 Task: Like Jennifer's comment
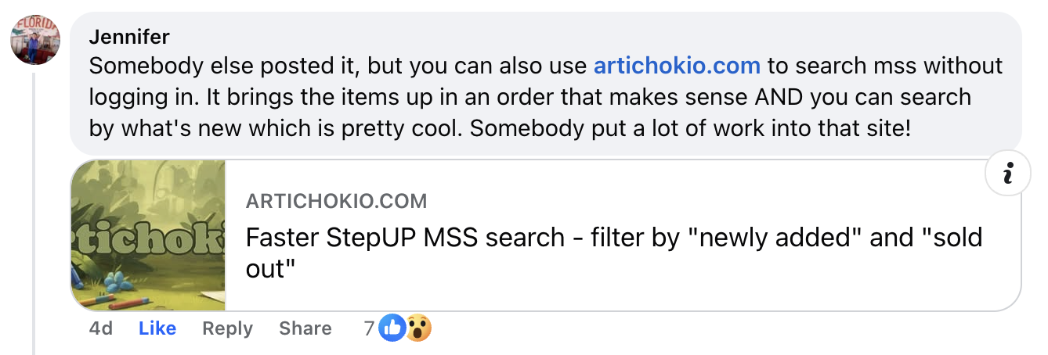[x=157, y=329]
